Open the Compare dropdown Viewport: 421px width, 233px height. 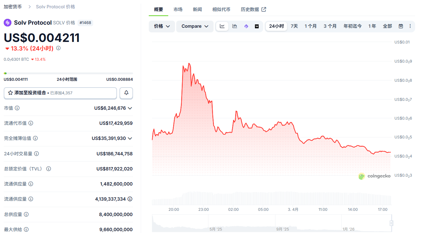195,26
